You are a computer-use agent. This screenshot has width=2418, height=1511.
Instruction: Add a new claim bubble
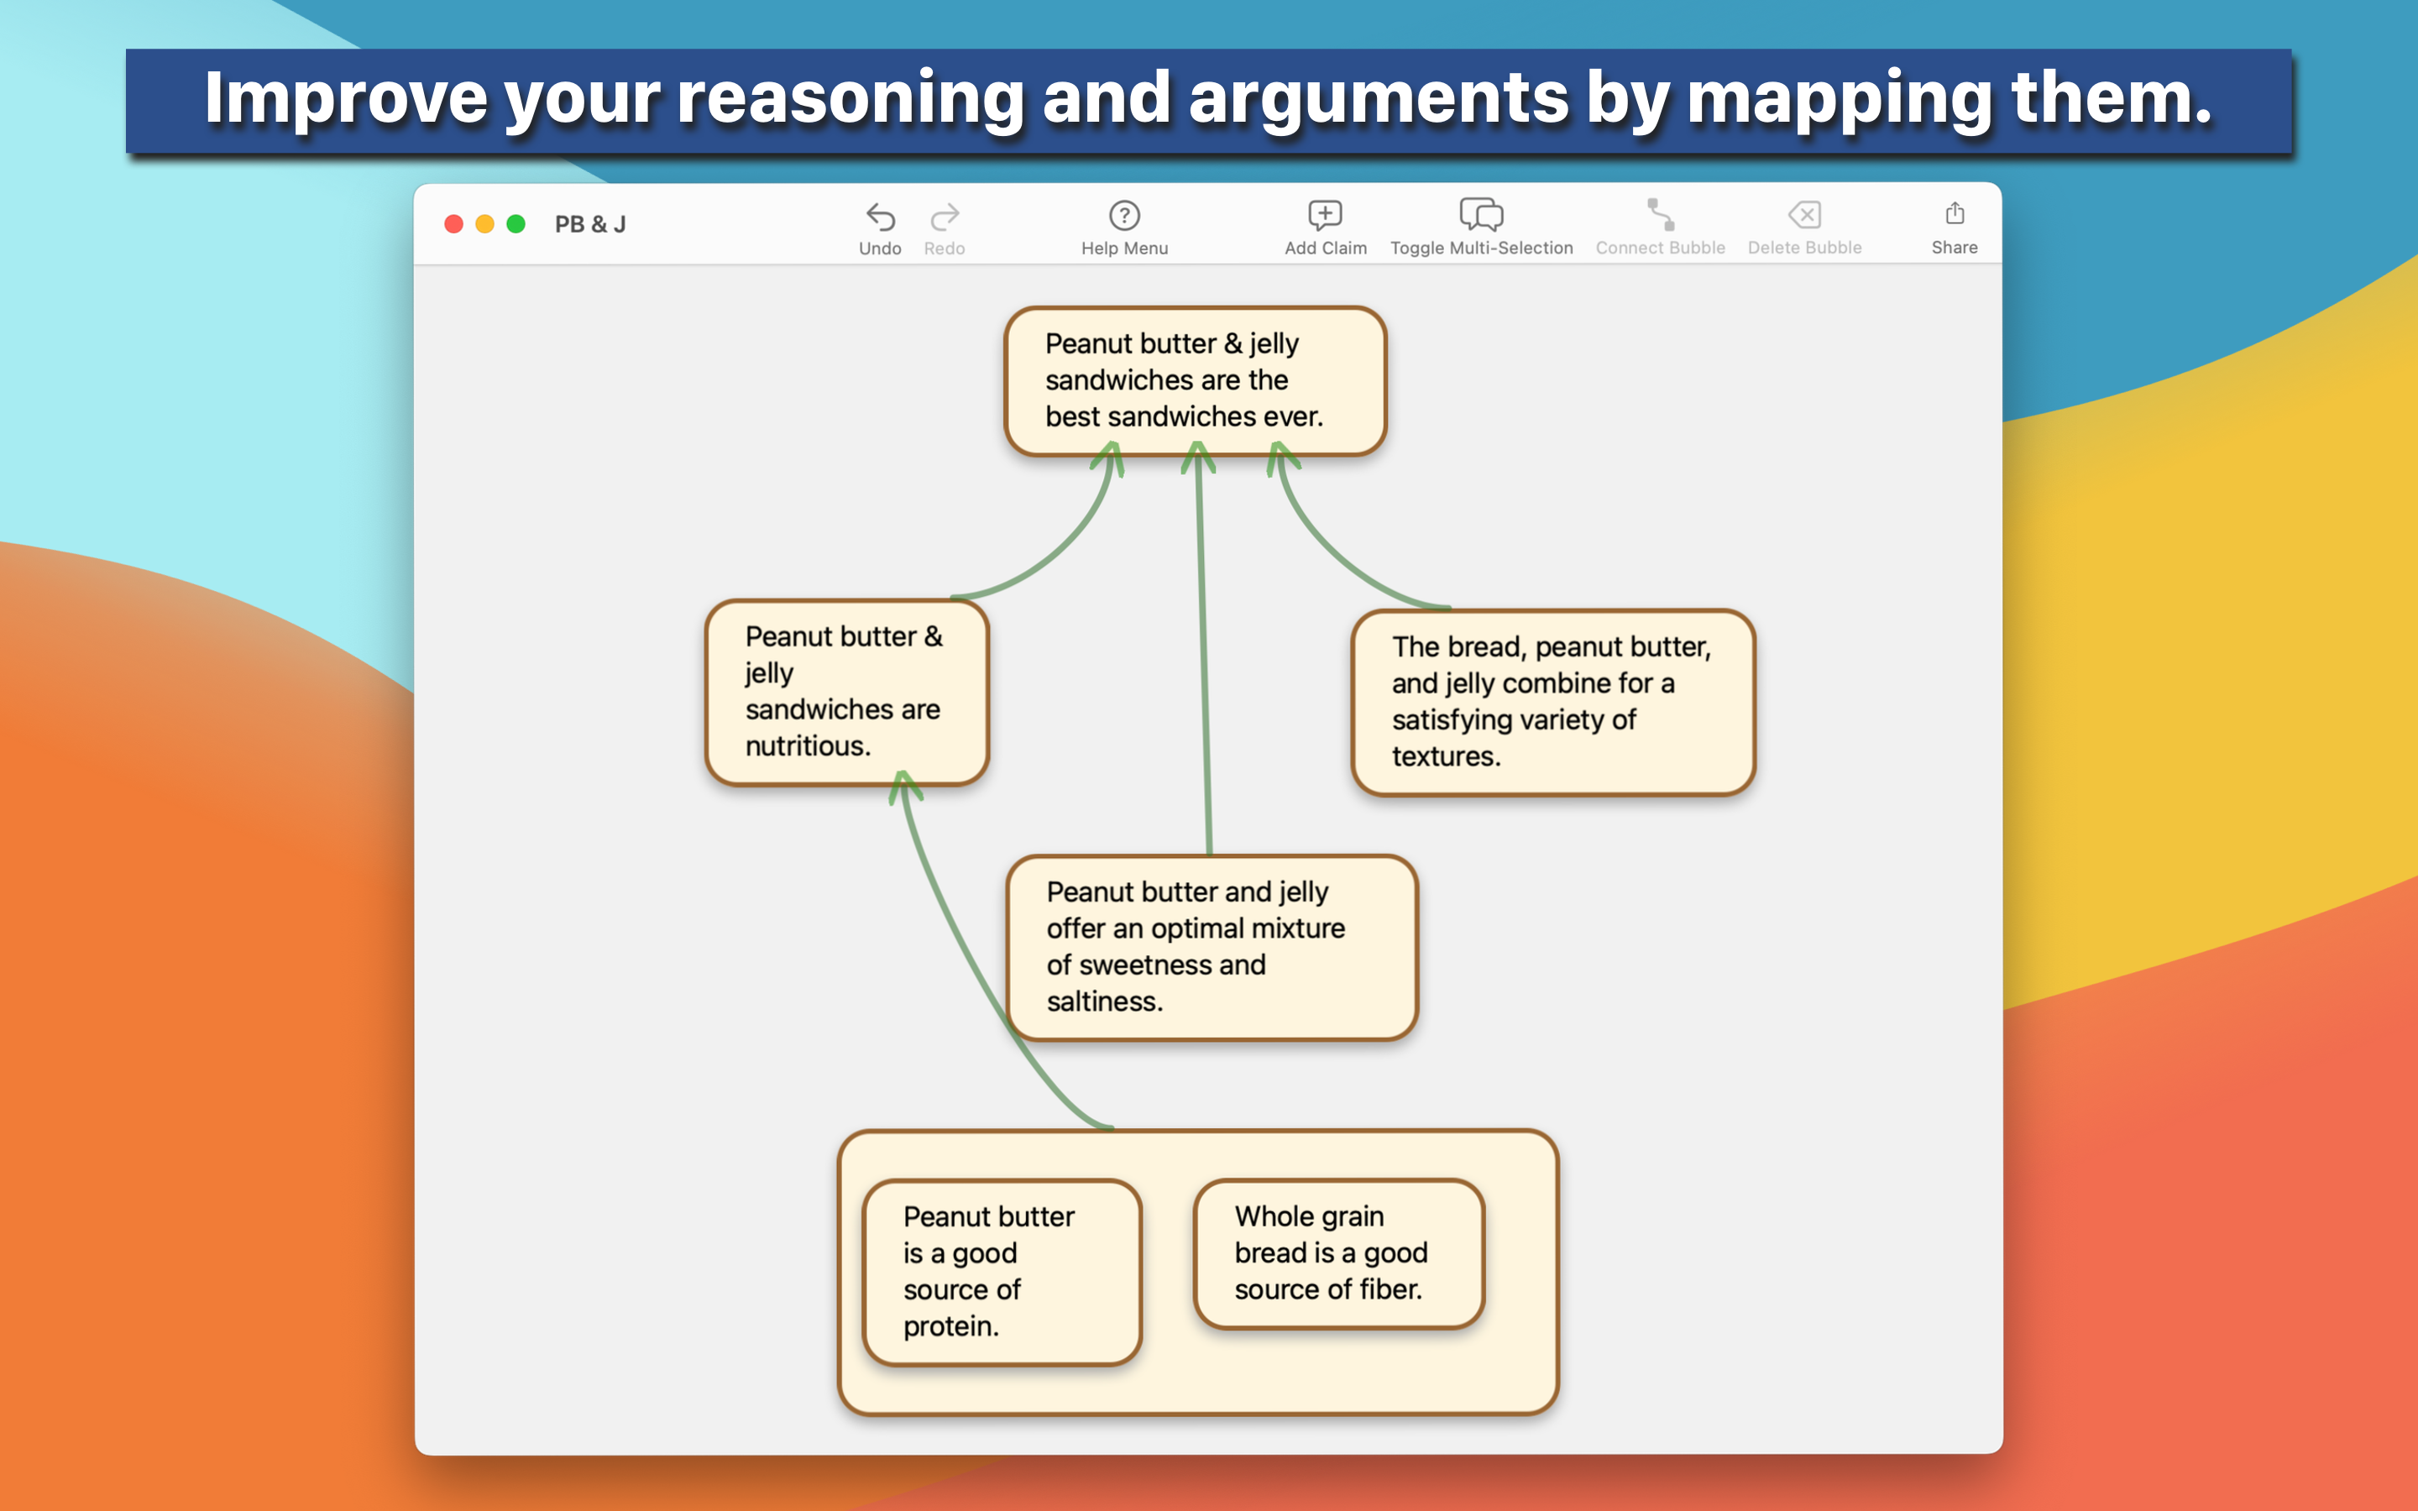(1325, 216)
